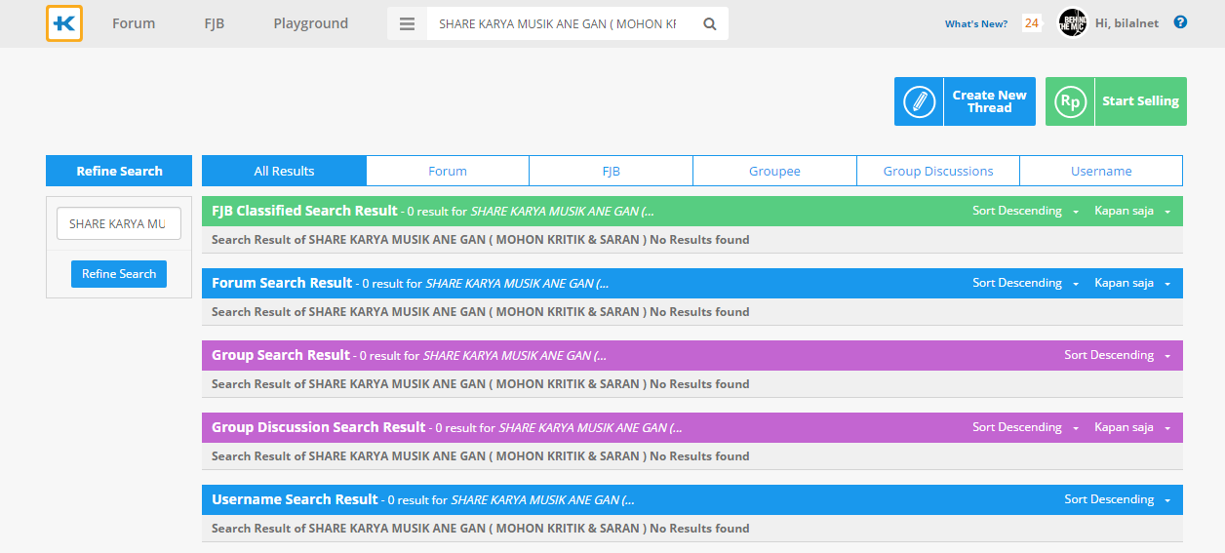Image resolution: width=1225 pixels, height=553 pixels.
Task: Click the user profile avatar
Action: [x=1072, y=23]
